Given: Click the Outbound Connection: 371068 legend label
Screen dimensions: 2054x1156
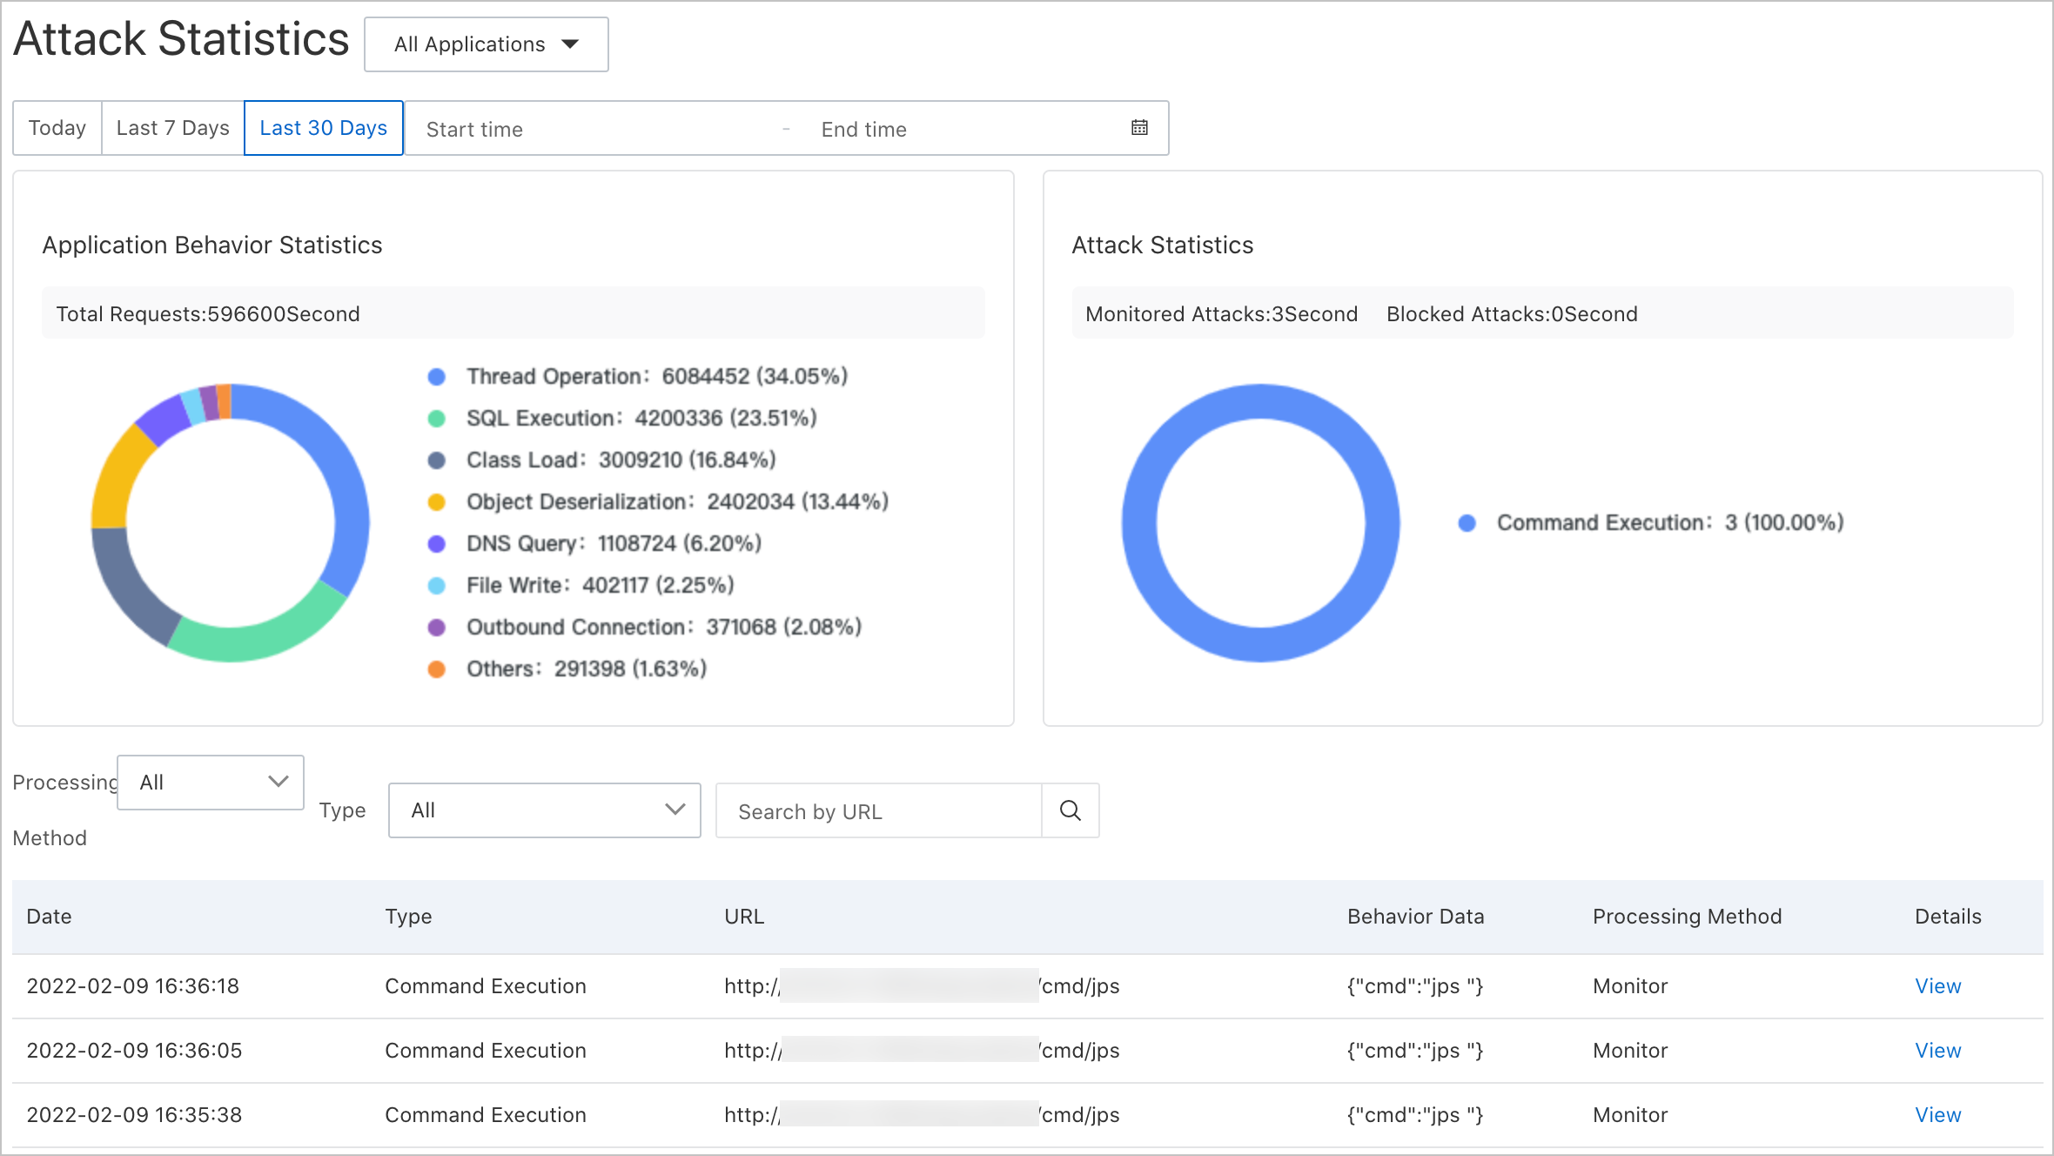Looking at the screenshot, I should [664, 628].
